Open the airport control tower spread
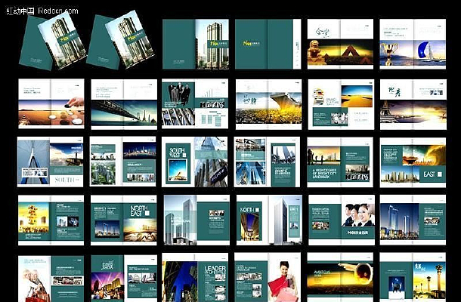 pos(413,278)
